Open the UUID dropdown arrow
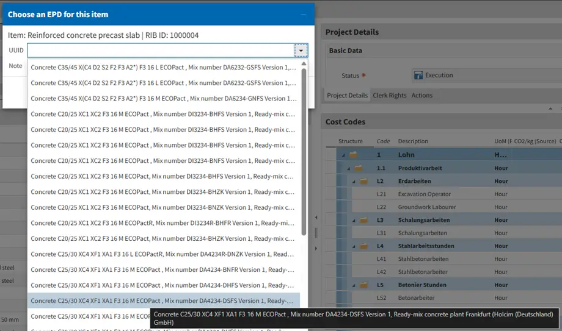The width and height of the screenshot is (562, 331). point(301,51)
